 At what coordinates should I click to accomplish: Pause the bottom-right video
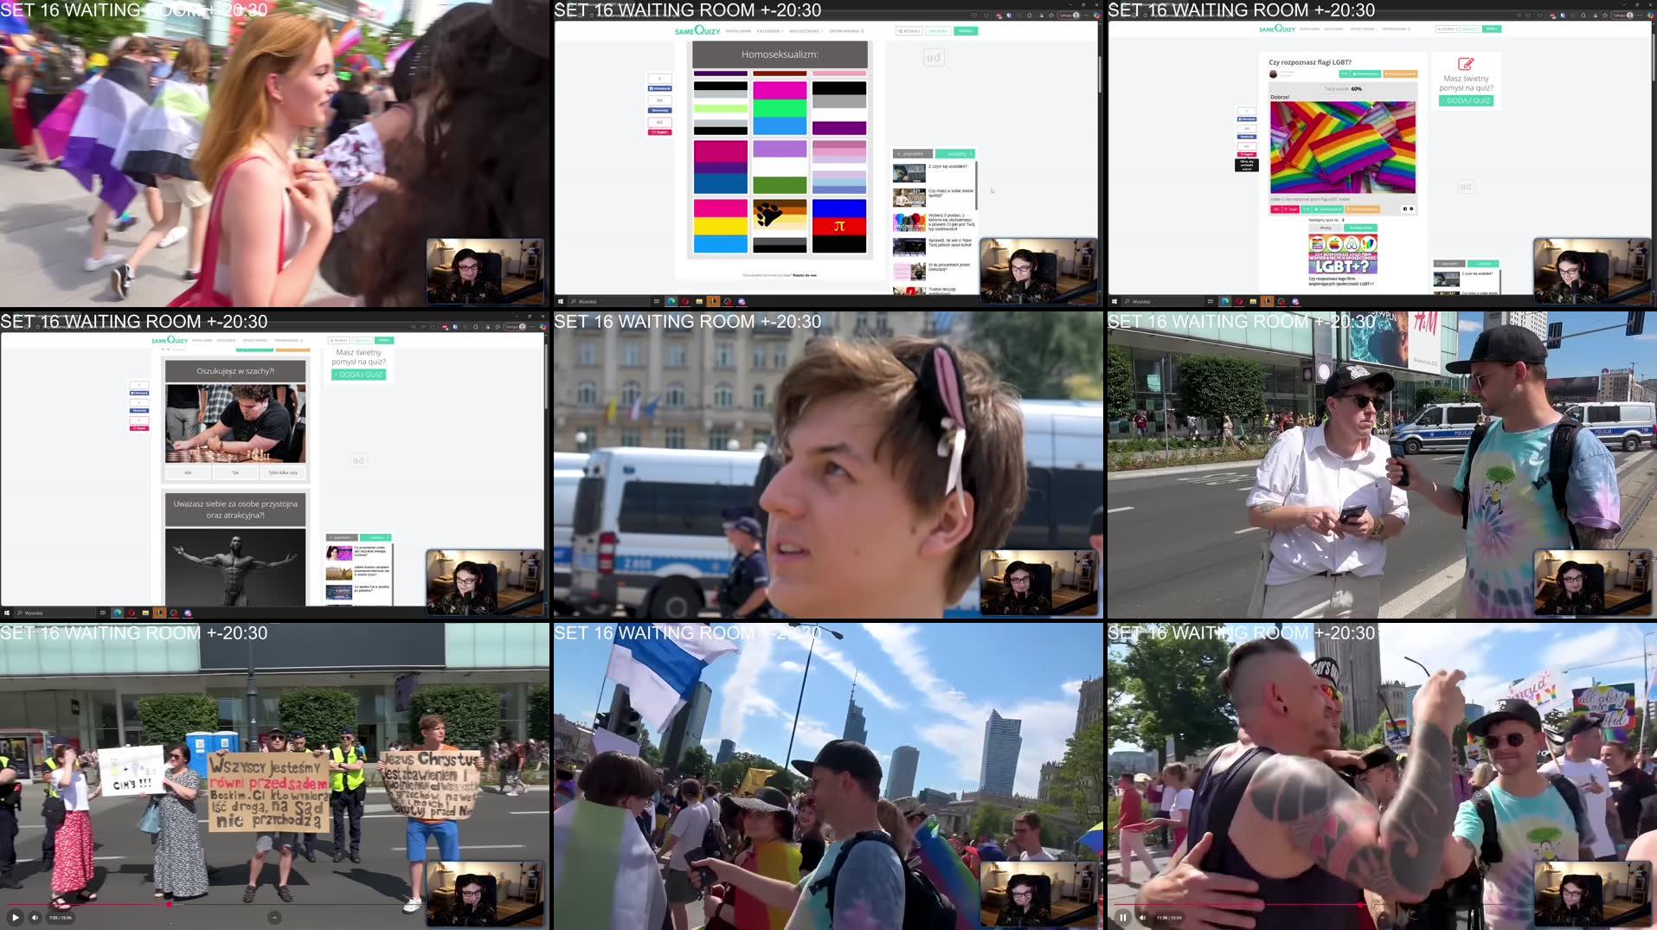click(x=1122, y=917)
